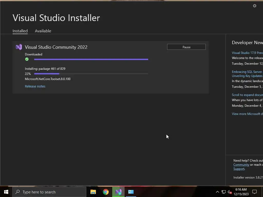This screenshot has height=197, width=263.
Task: Click the green downloaded checkmark icon
Action: click(27, 59)
